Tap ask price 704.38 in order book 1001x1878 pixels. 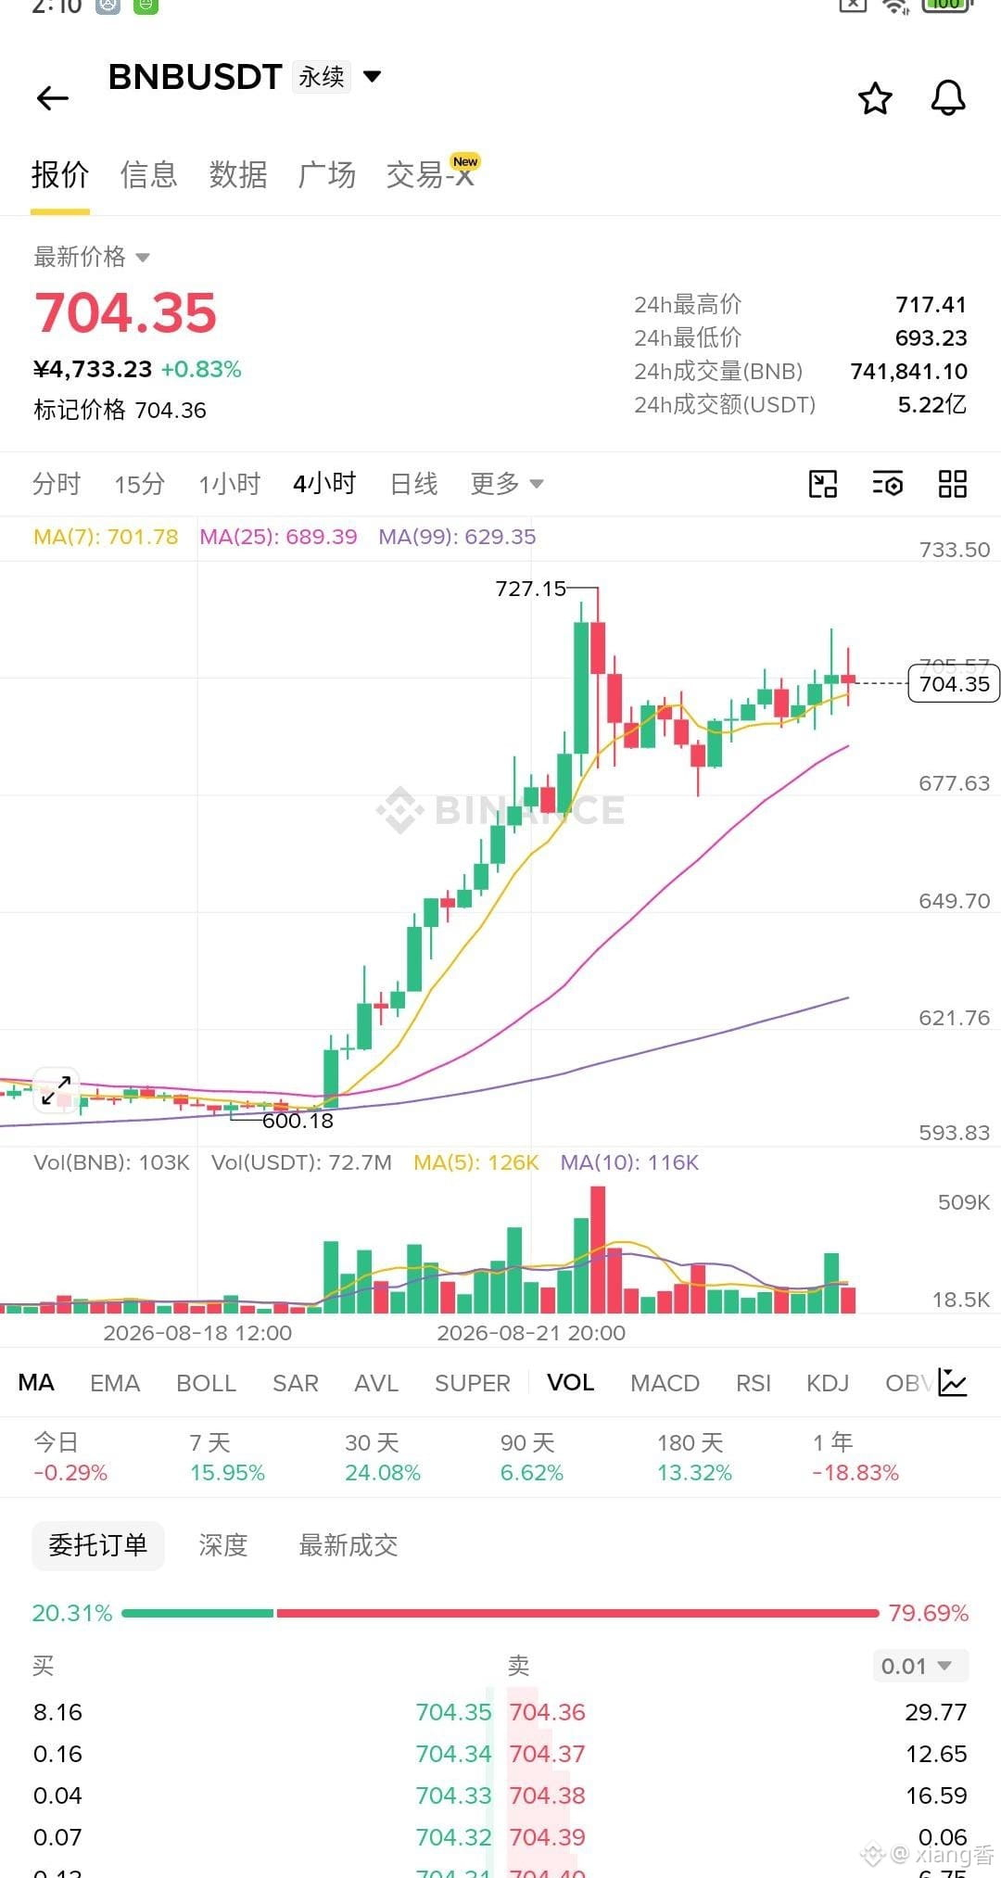point(548,1796)
